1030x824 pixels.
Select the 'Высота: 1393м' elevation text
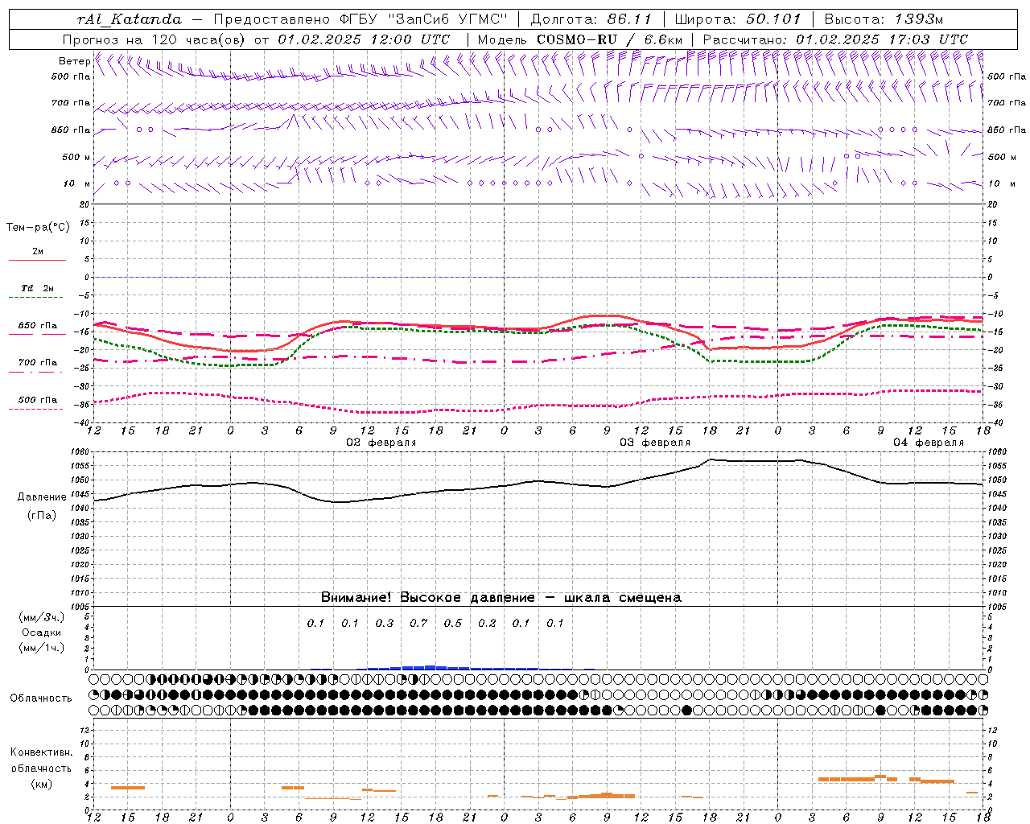point(884,19)
